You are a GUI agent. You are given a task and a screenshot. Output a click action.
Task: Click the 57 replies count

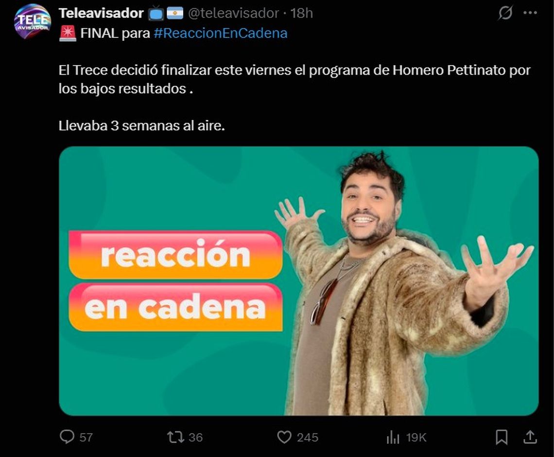[86, 438]
